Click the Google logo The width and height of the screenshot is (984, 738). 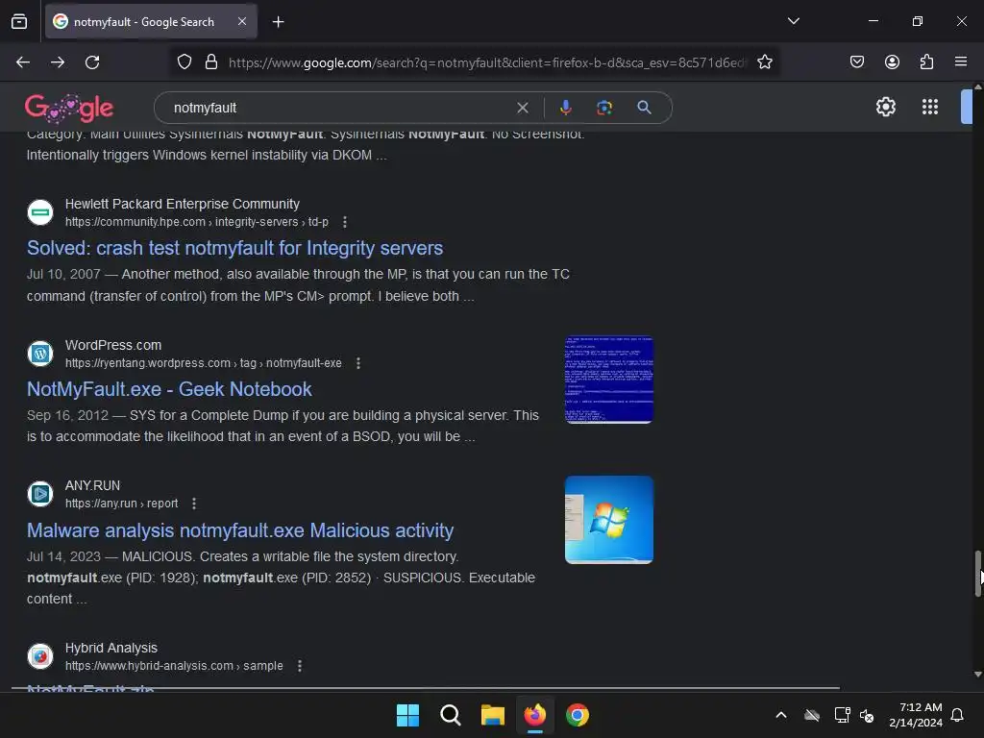(69, 108)
